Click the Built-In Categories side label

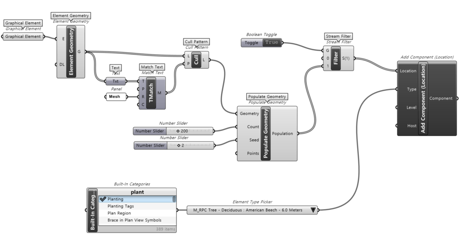point(93,210)
